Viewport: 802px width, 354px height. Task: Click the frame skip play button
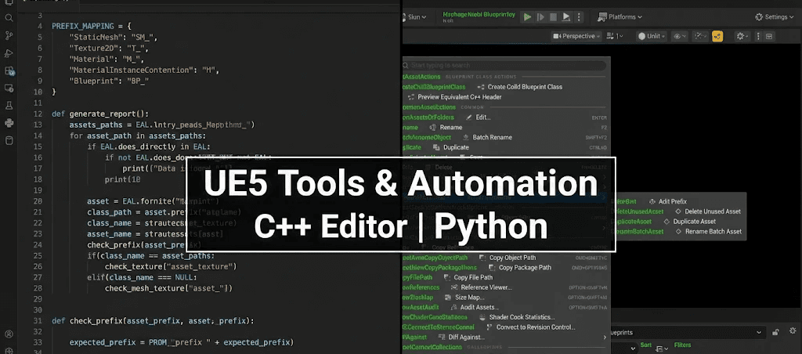540,17
